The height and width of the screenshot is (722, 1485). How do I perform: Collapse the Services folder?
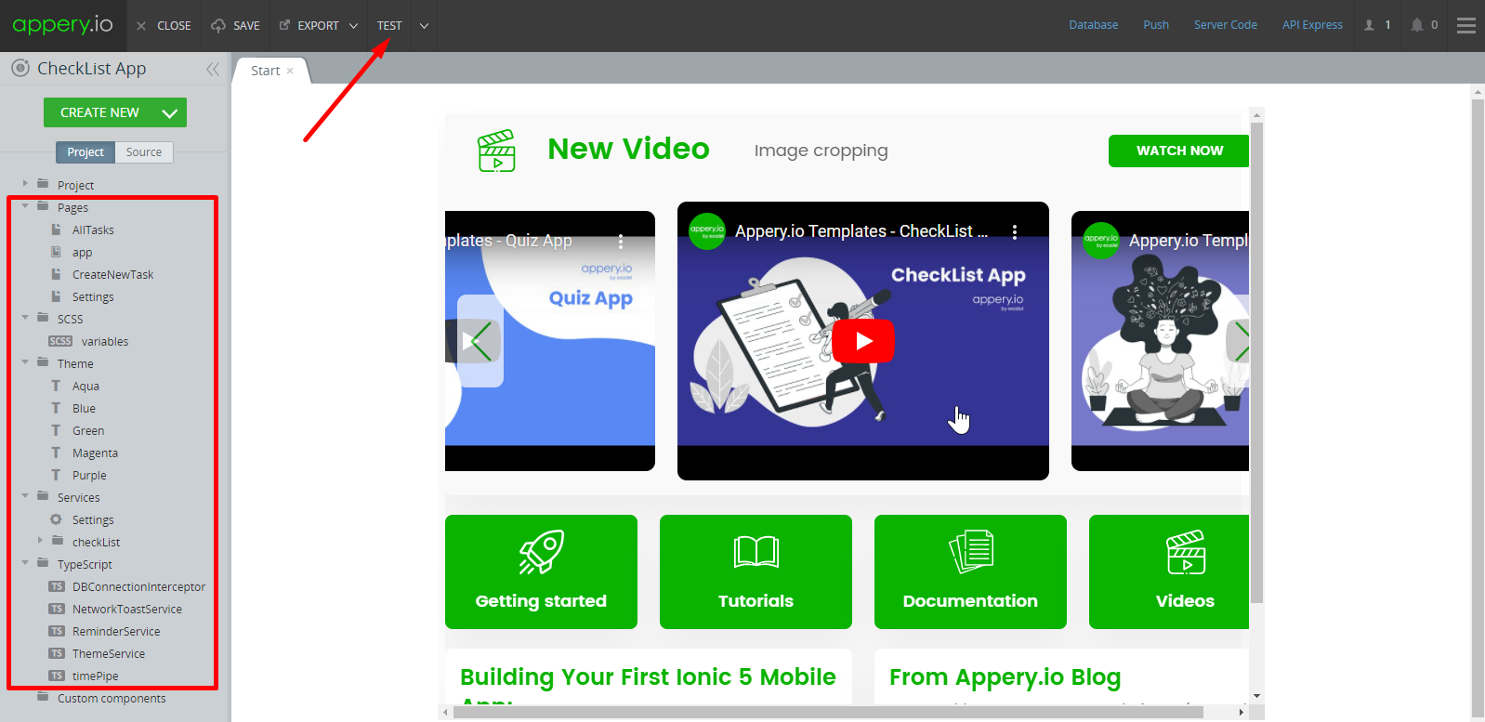point(25,496)
